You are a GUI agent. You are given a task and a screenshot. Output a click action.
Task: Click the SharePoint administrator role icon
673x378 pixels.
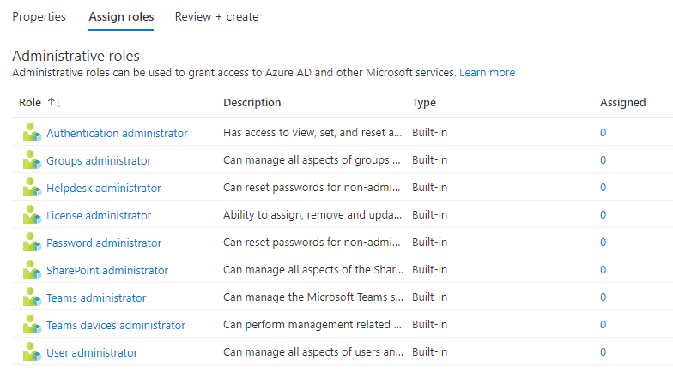click(x=32, y=270)
